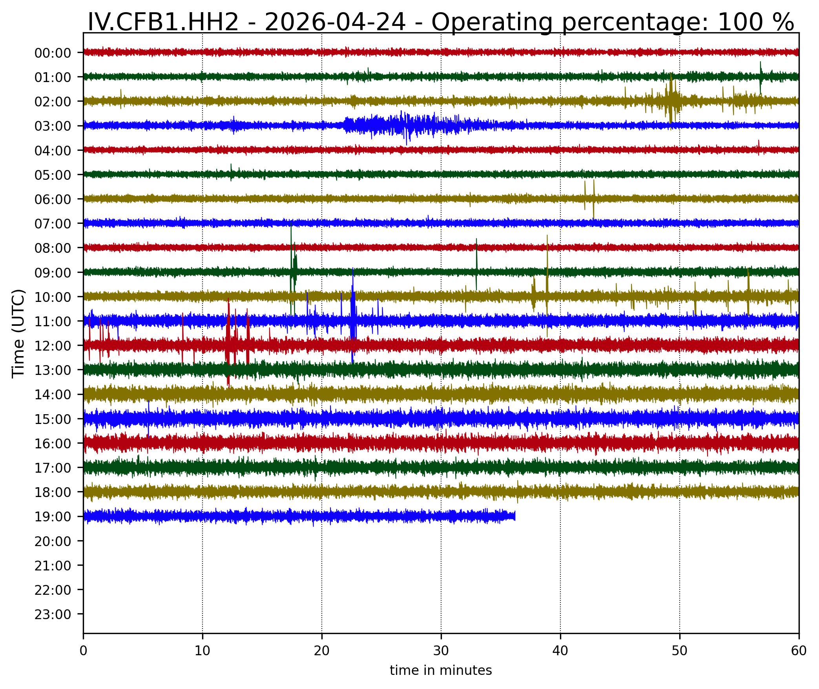This screenshot has height=689, width=819.
Task: Click the 'time in minutes' x-axis label
Action: 441,671
